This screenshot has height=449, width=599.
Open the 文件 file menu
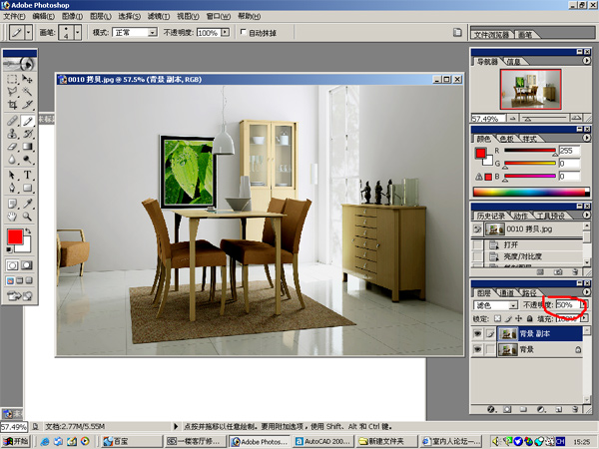click(x=14, y=16)
